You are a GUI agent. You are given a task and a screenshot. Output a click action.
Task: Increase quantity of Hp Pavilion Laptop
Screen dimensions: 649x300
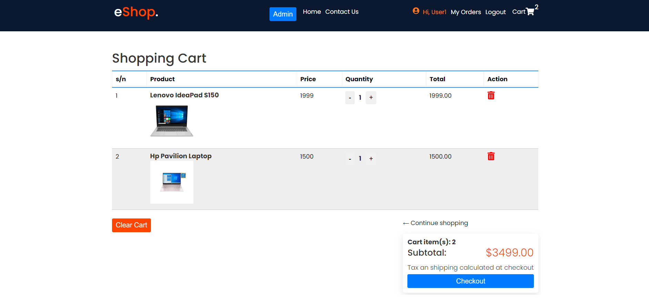(371, 159)
